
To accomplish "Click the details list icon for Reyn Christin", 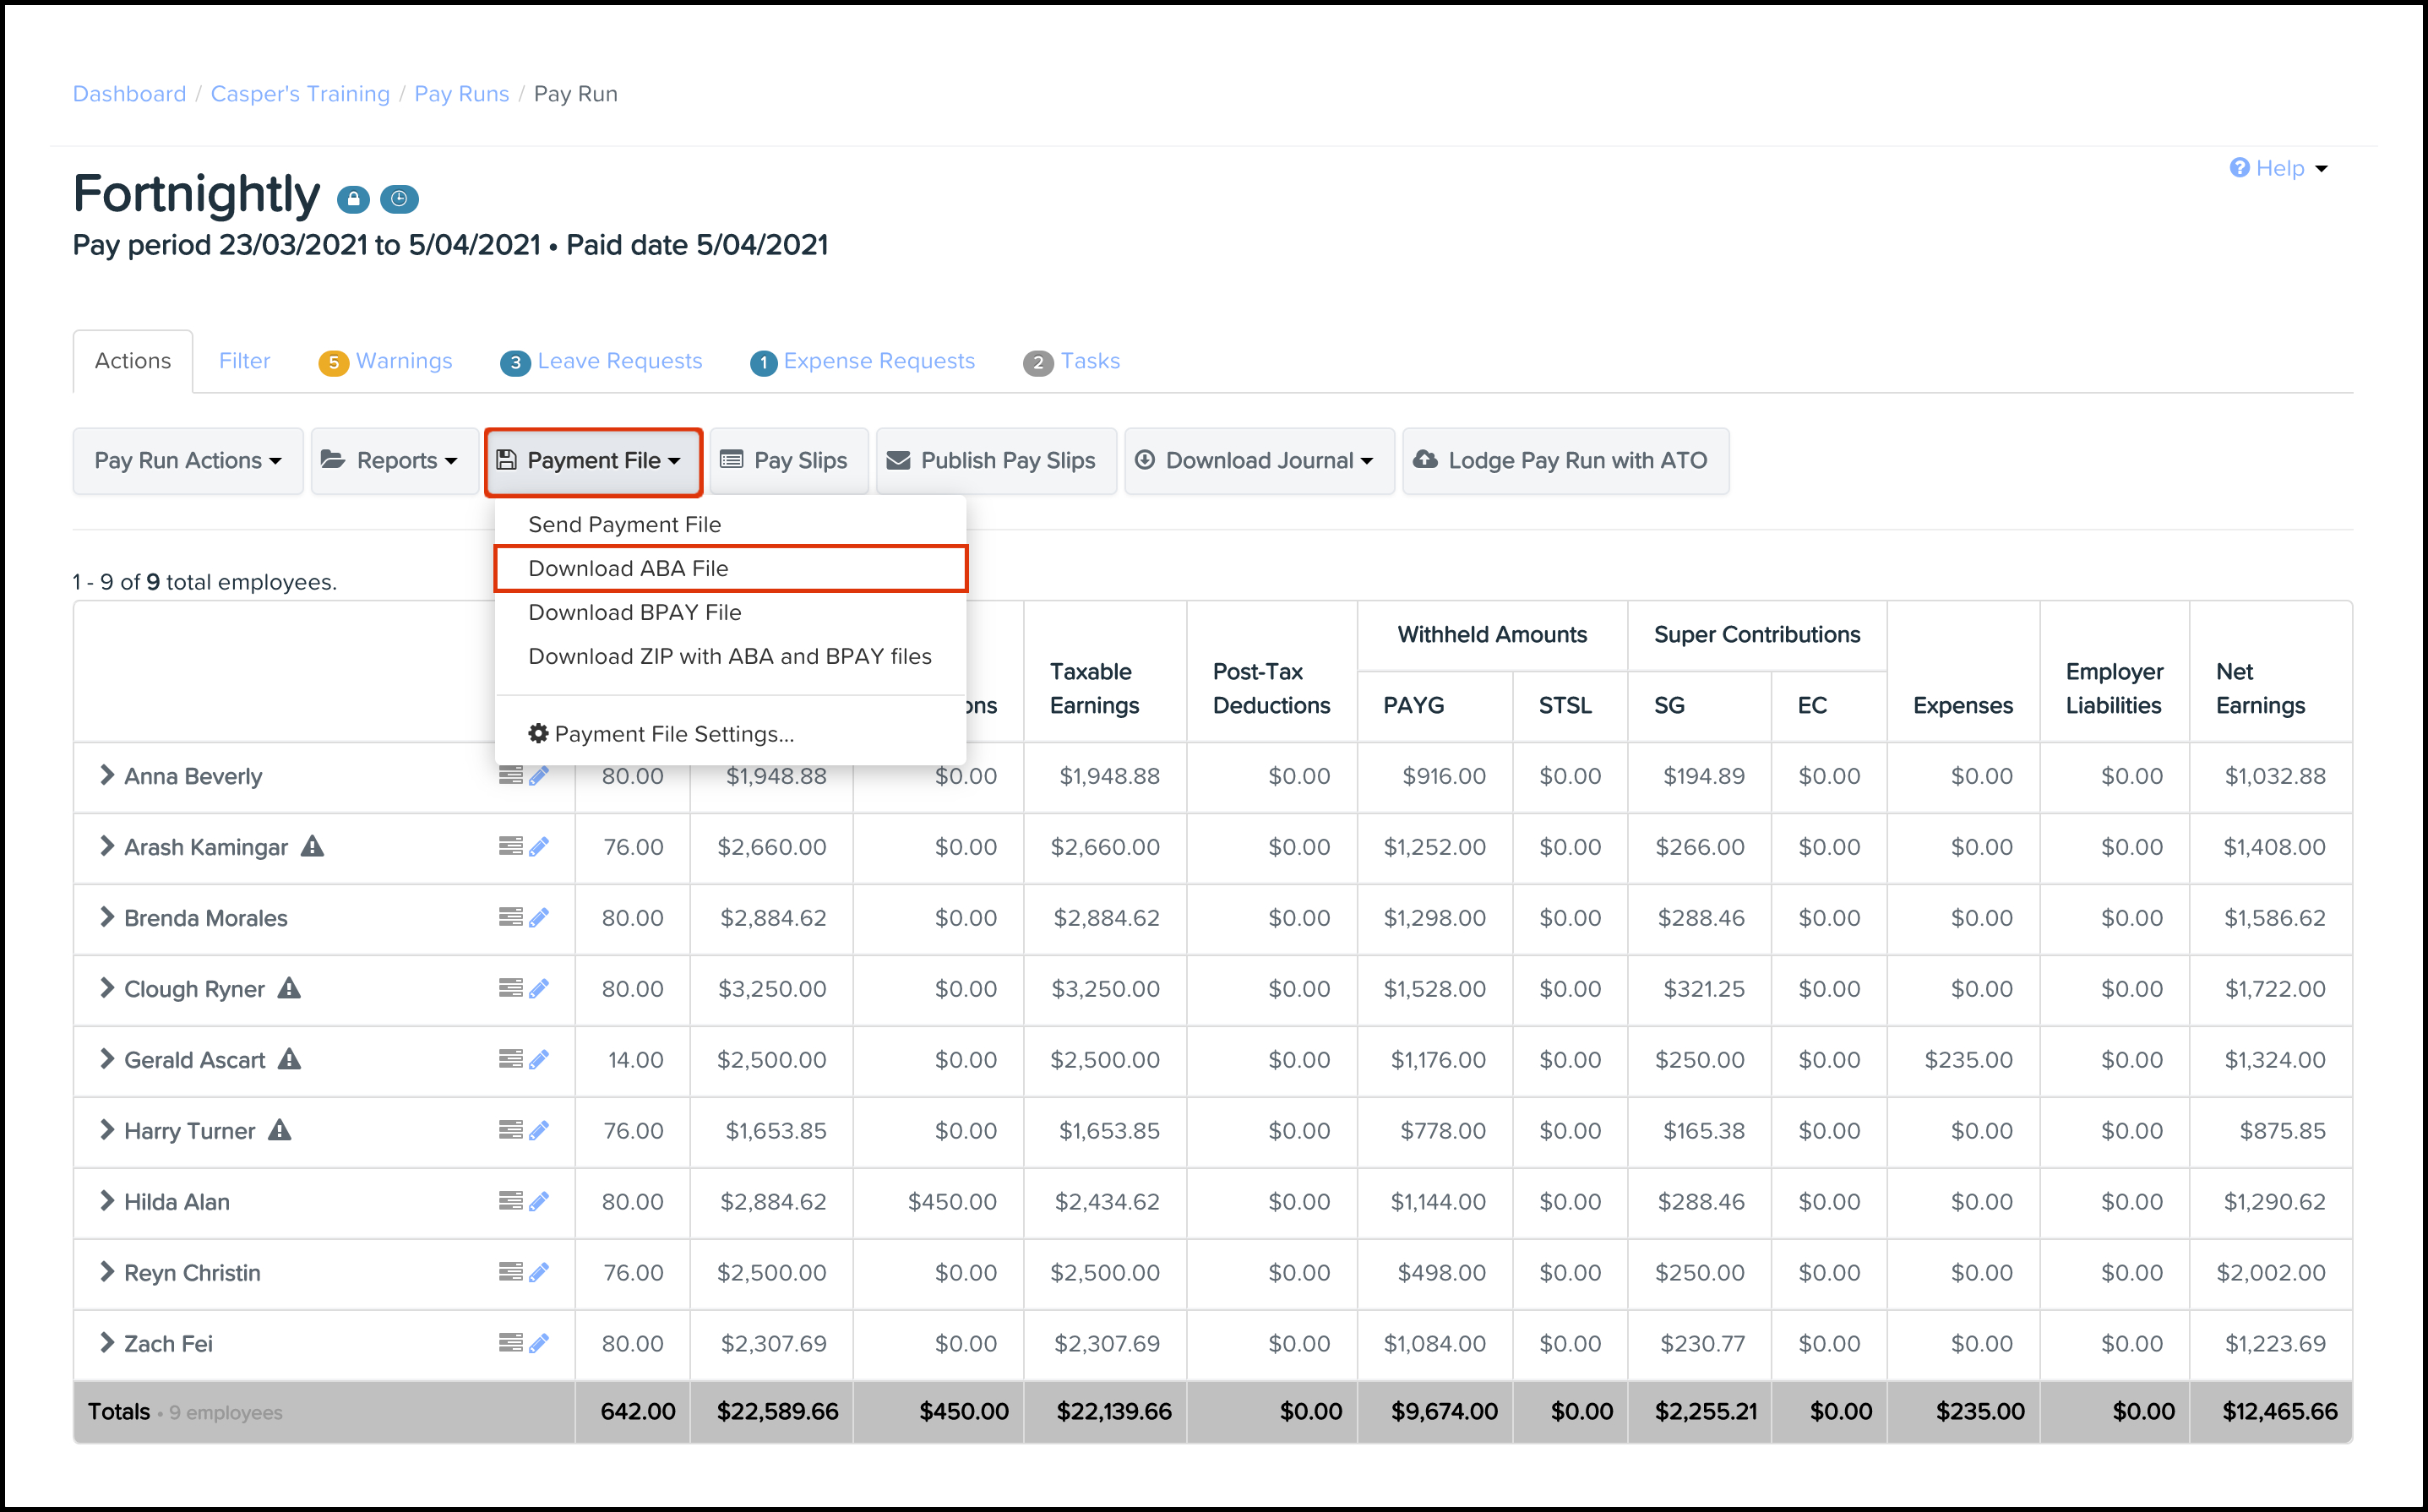I will [x=510, y=1271].
